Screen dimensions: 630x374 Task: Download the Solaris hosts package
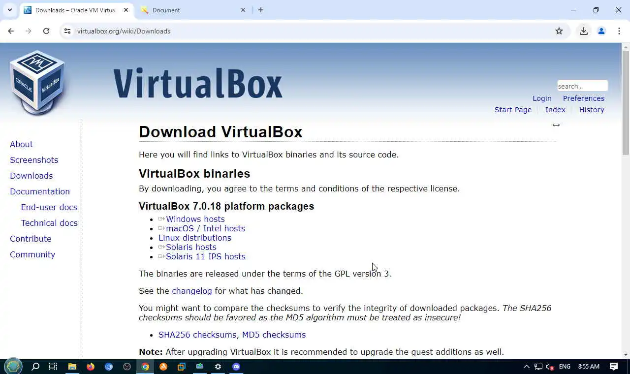191,247
